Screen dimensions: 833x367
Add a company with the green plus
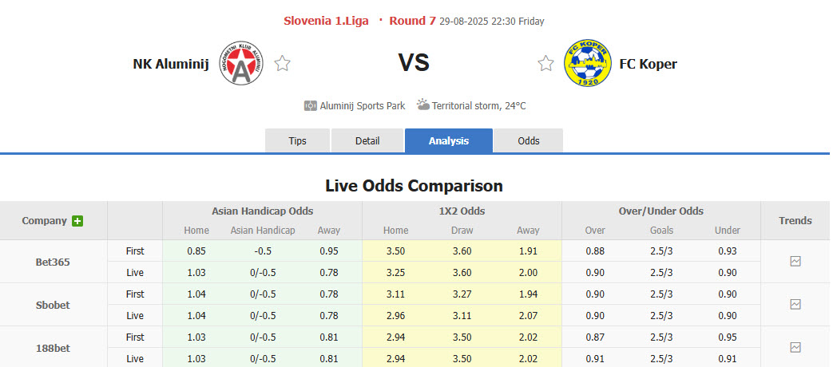tap(77, 221)
